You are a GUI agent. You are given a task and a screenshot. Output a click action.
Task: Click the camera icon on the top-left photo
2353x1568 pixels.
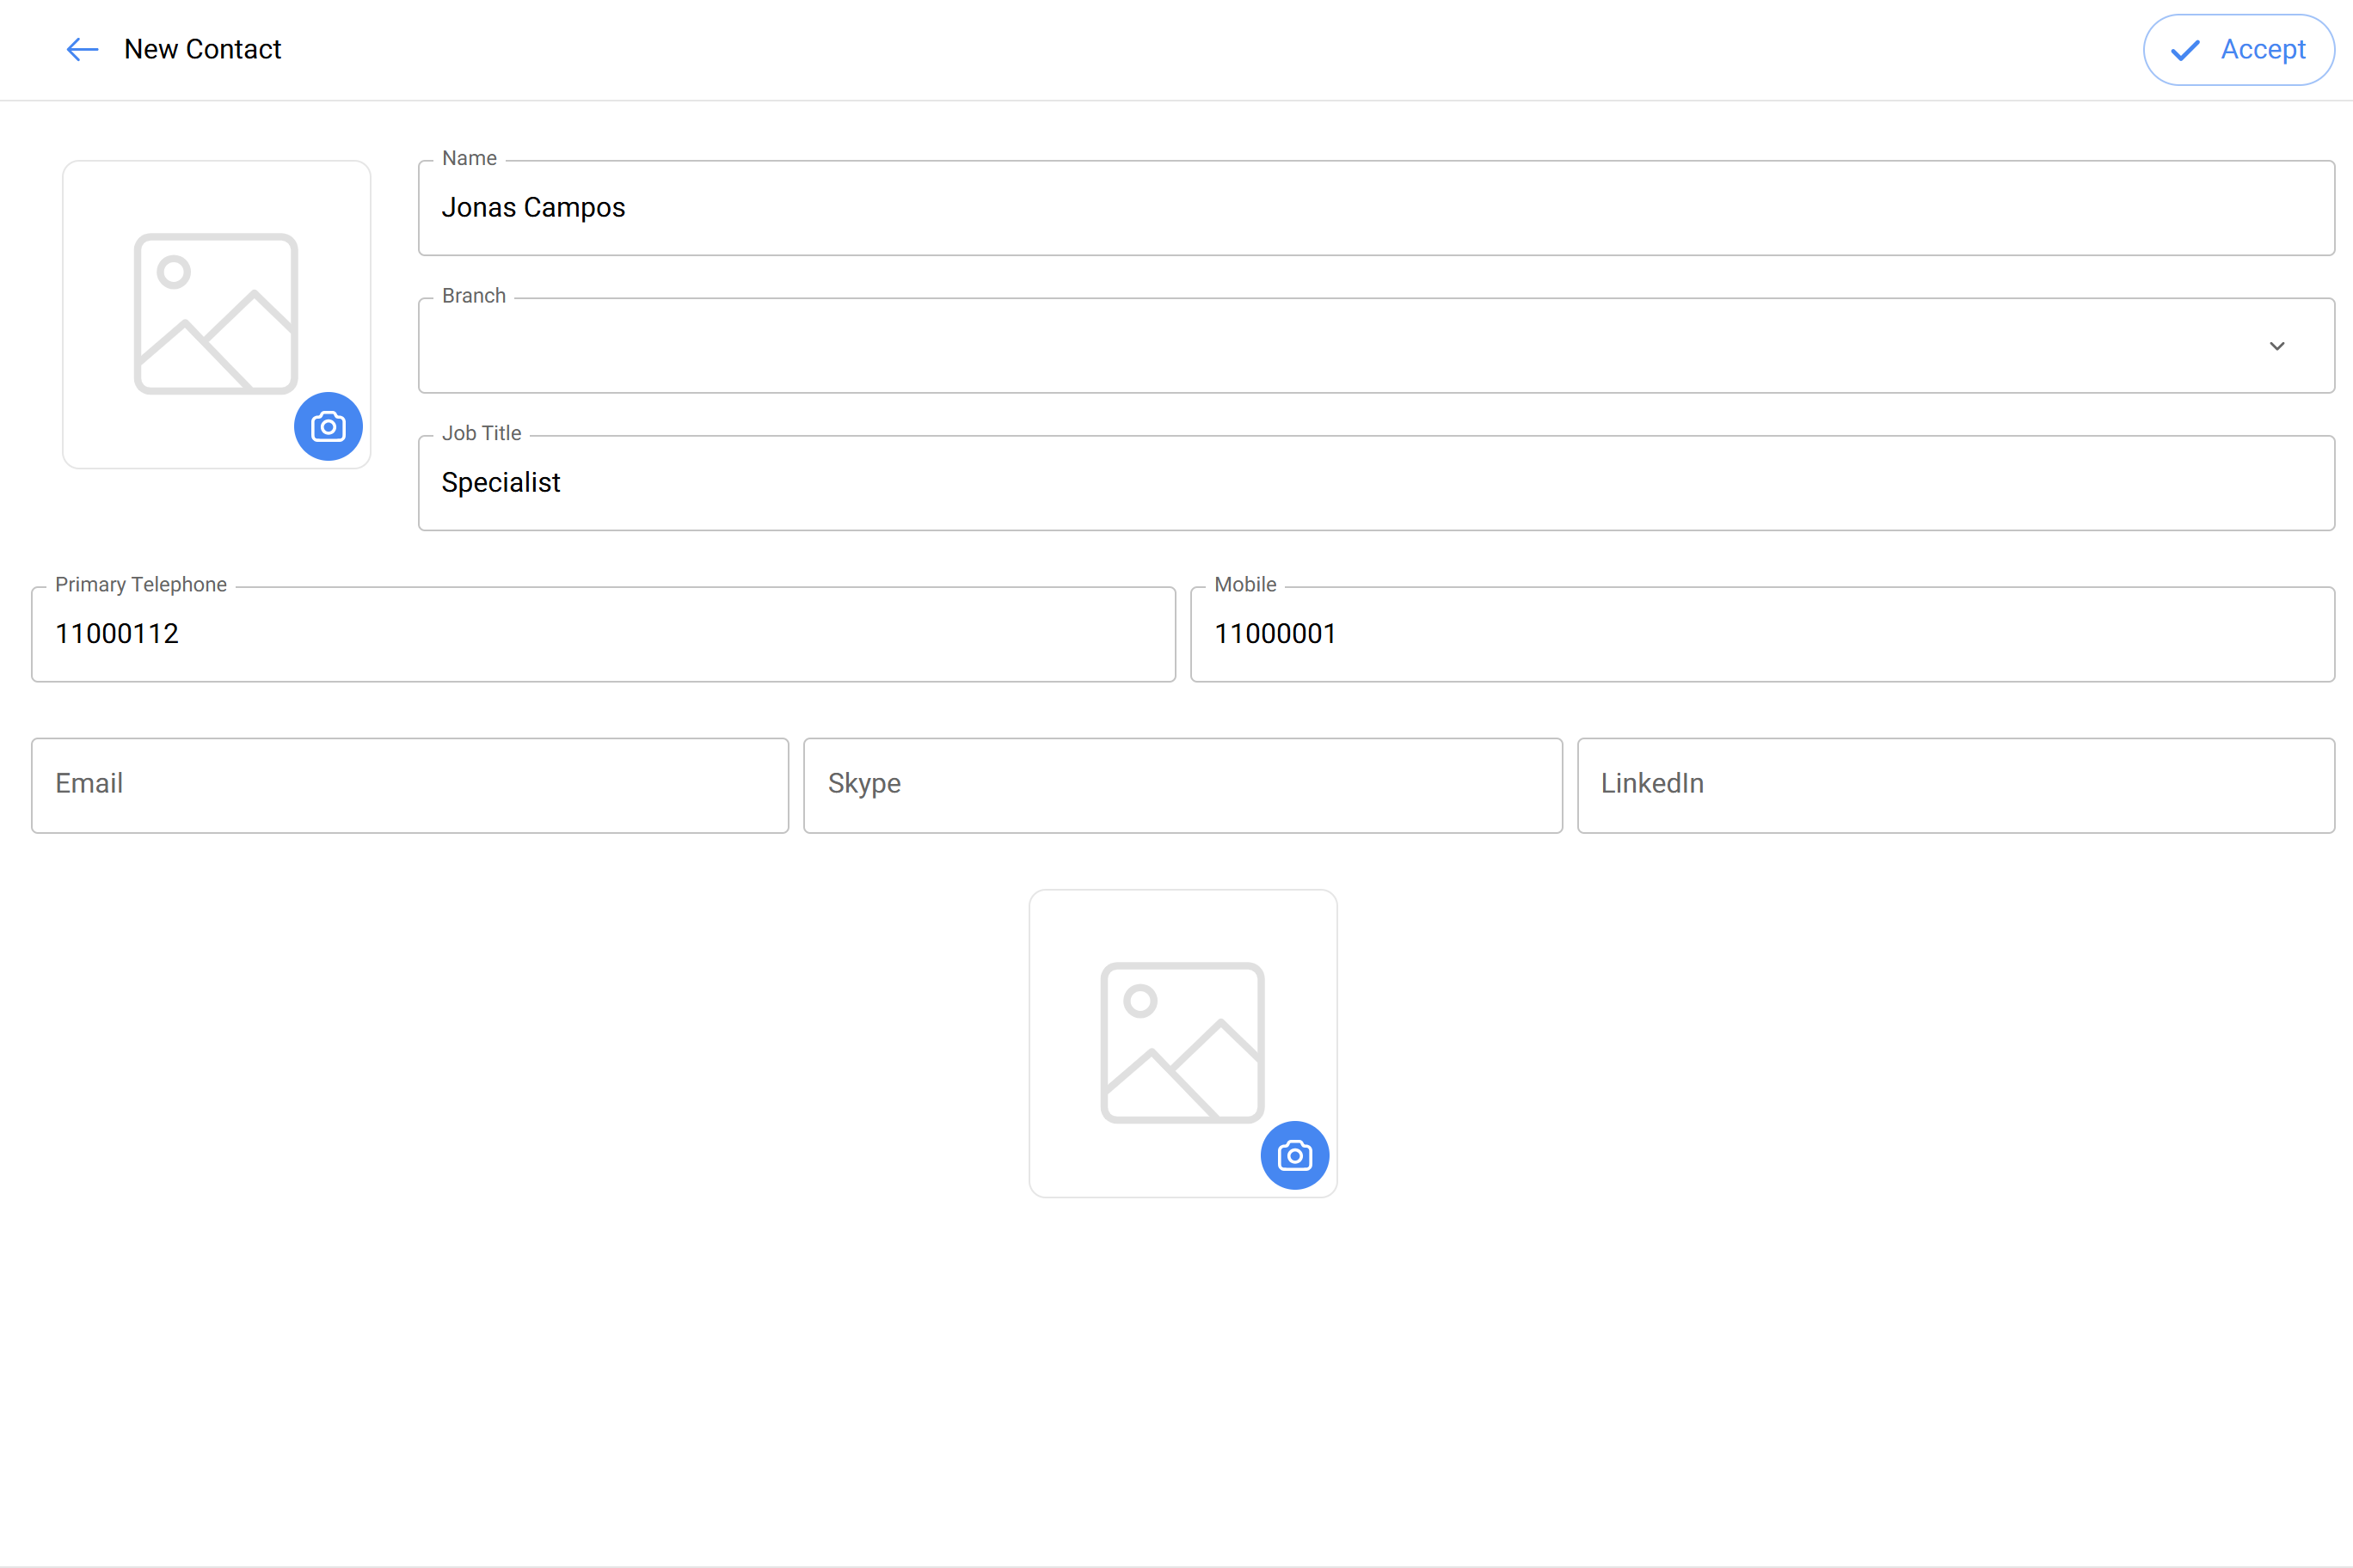click(329, 427)
